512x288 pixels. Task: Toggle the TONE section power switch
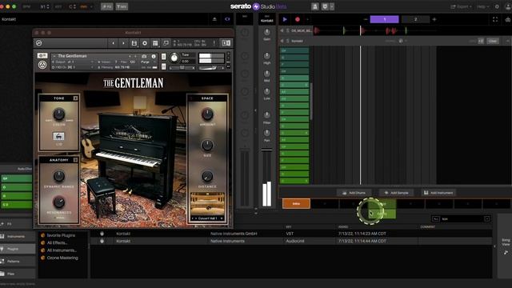(x=75, y=98)
